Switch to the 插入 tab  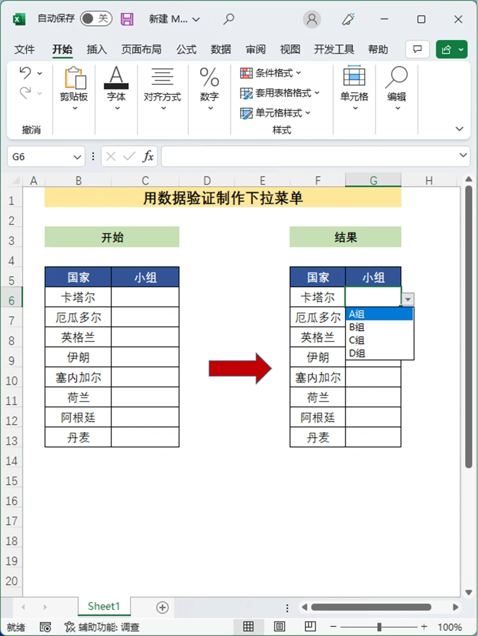[x=96, y=50]
